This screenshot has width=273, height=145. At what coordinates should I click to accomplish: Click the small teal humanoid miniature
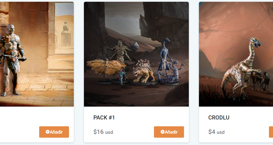pyautogui.click(x=122, y=77)
